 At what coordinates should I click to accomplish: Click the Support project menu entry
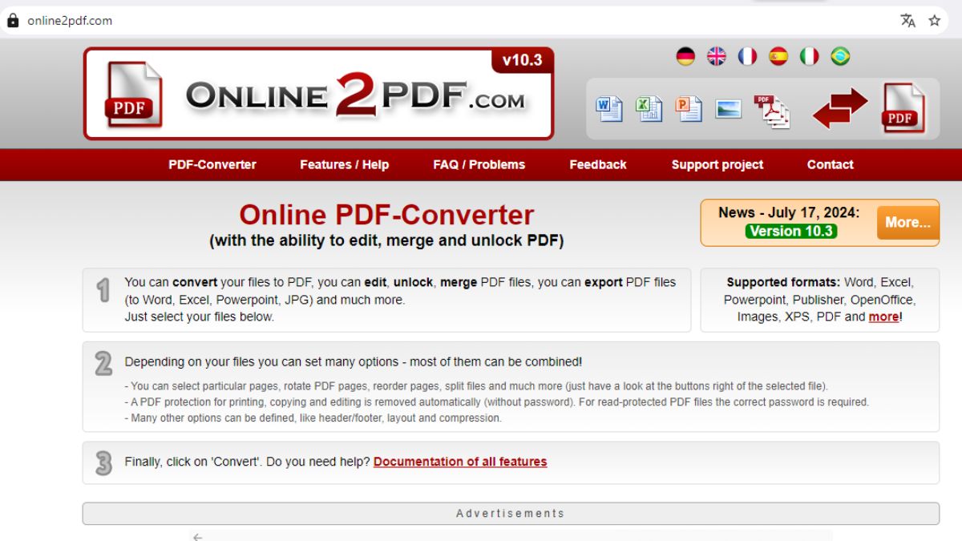point(717,164)
